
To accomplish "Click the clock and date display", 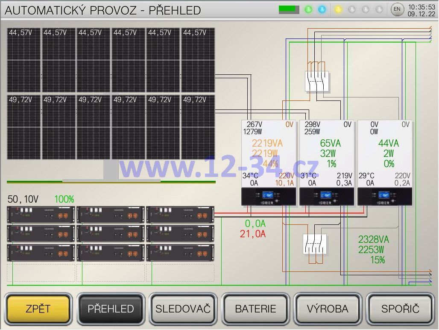I will coord(421,10).
